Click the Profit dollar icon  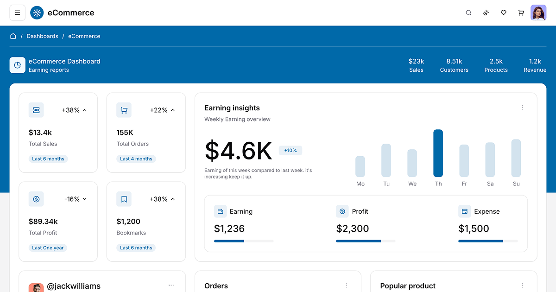342,211
